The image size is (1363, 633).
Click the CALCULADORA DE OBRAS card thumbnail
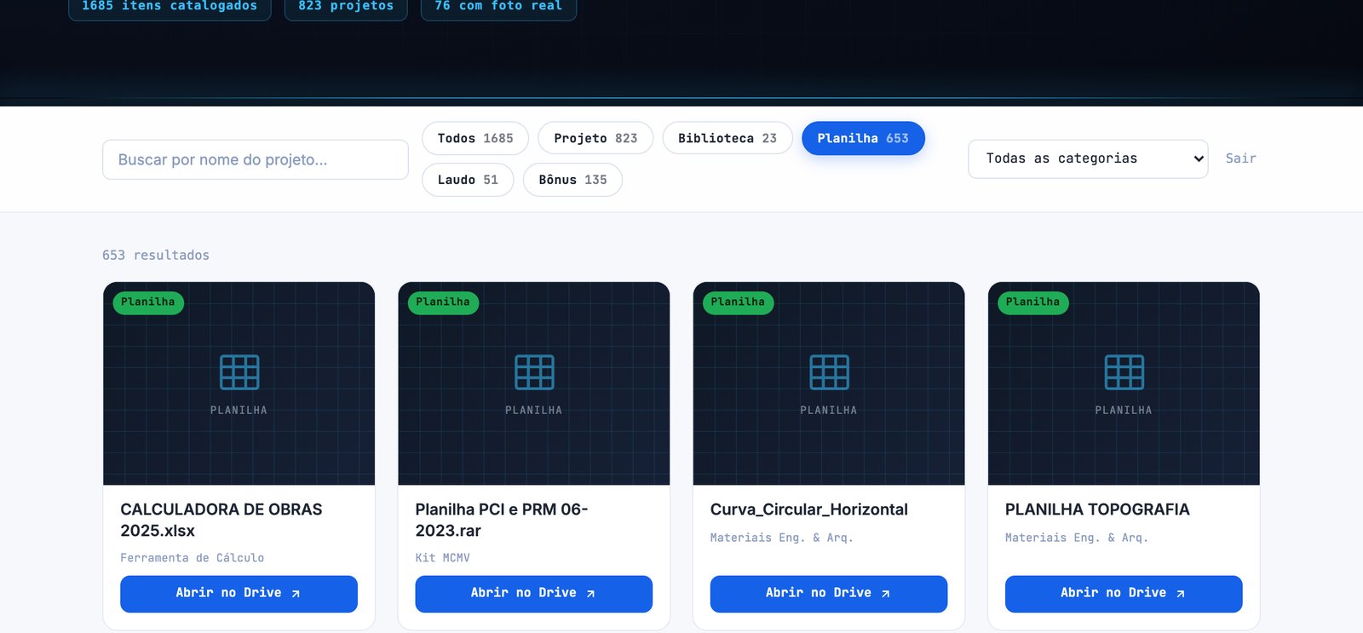pos(239,383)
